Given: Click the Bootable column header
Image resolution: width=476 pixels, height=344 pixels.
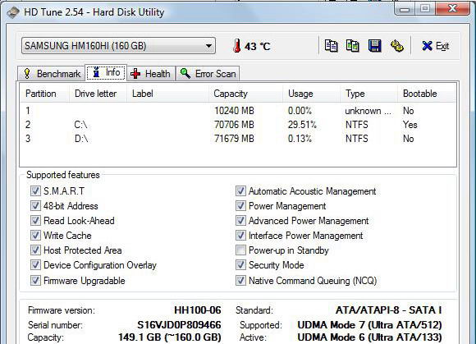Looking at the screenshot, I should coord(426,94).
